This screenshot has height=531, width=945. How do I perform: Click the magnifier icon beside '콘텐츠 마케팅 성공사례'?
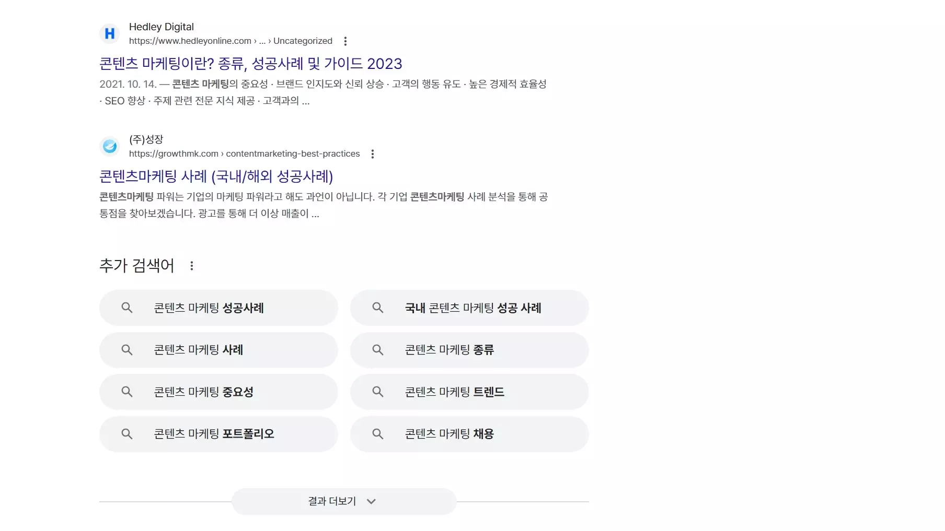[127, 308]
